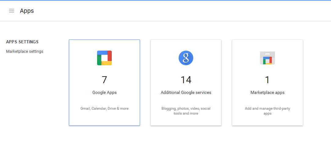Image resolution: width=331 pixels, height=164 pixels.
Task: Click the Apps page title
Action: (27, 11)
